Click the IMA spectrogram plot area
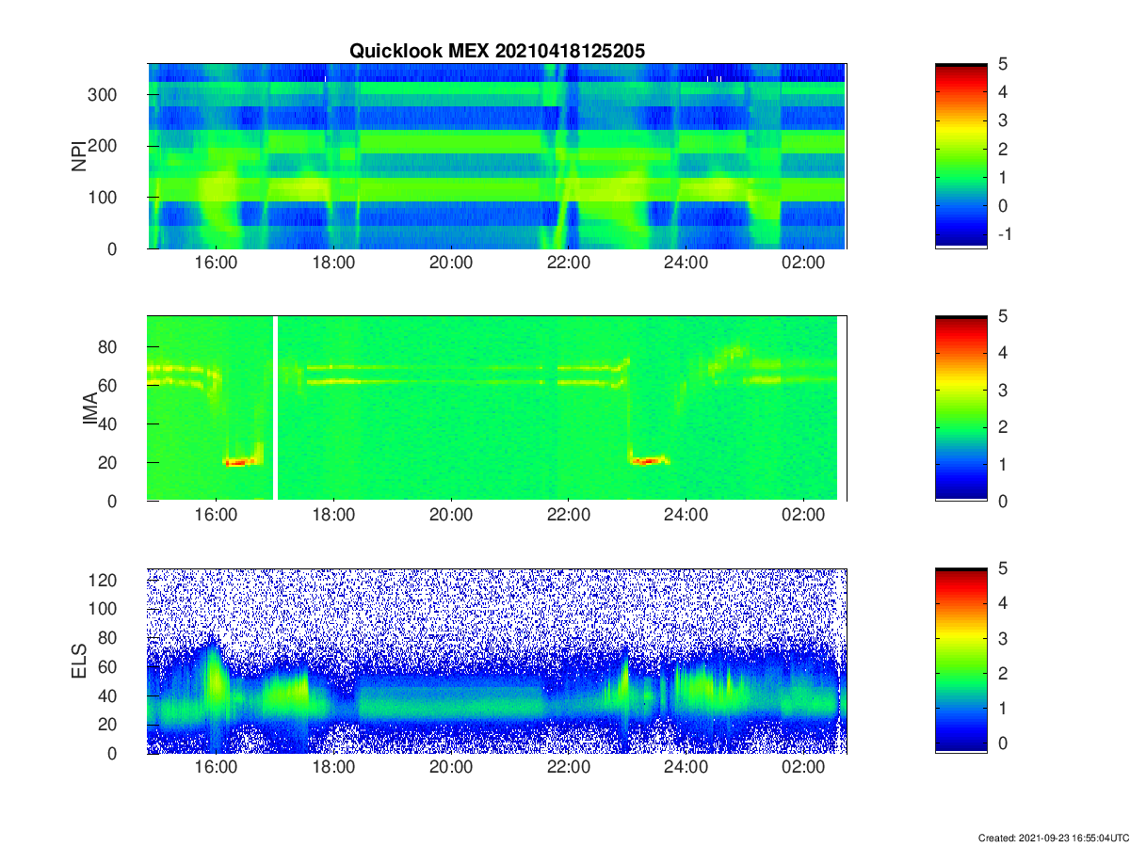Screen dimensions: 1130x847 point(497,408)
